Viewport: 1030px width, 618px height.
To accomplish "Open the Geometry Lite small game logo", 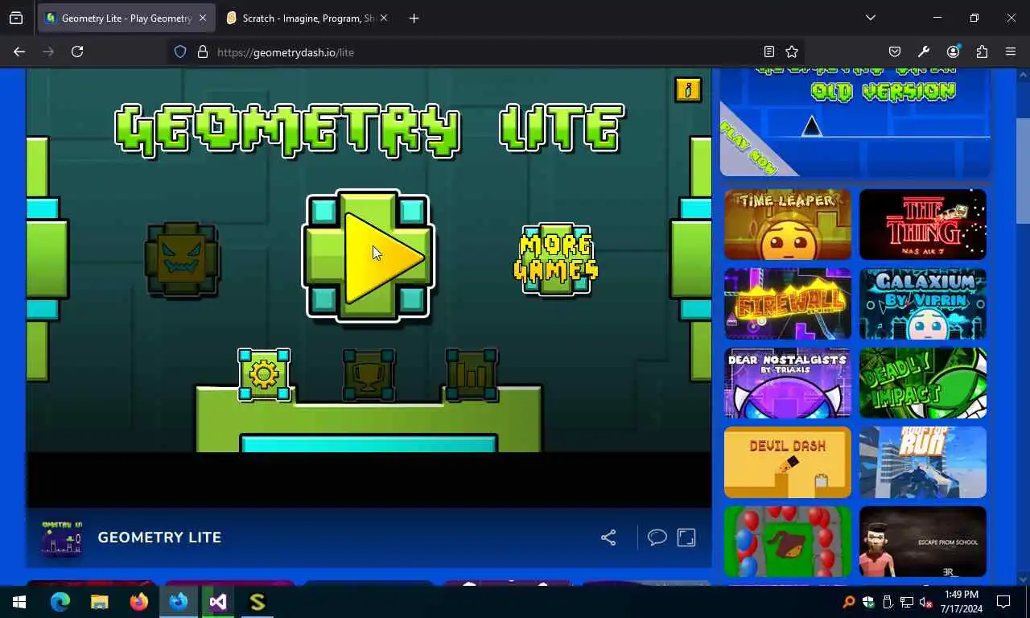I will 62,538.
